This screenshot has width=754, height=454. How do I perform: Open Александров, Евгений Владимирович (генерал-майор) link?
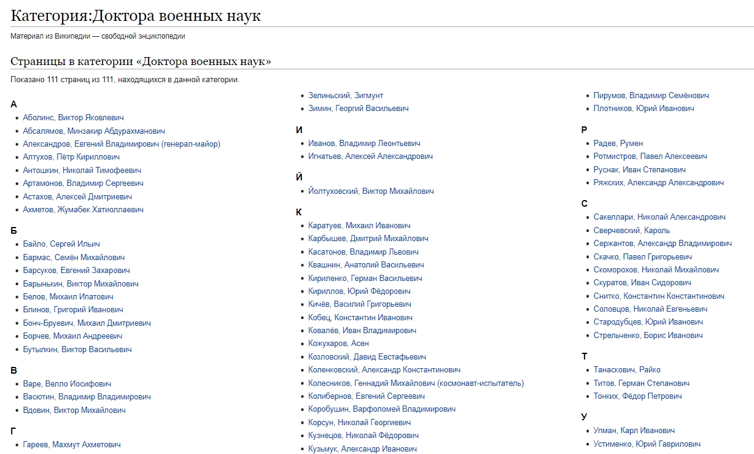(x=122, y=144)
